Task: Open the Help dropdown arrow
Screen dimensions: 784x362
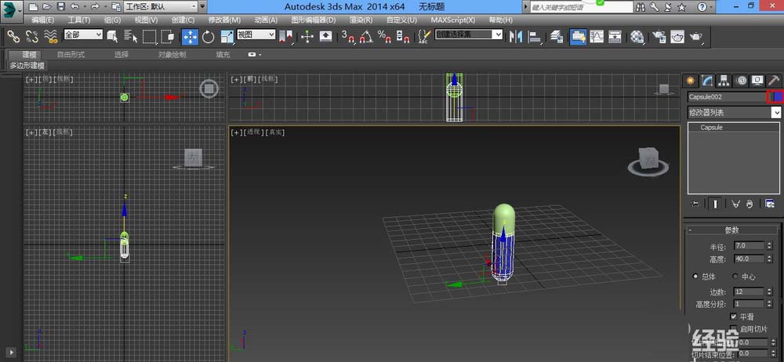Action: pyautogui.click(x=712, y=6)
